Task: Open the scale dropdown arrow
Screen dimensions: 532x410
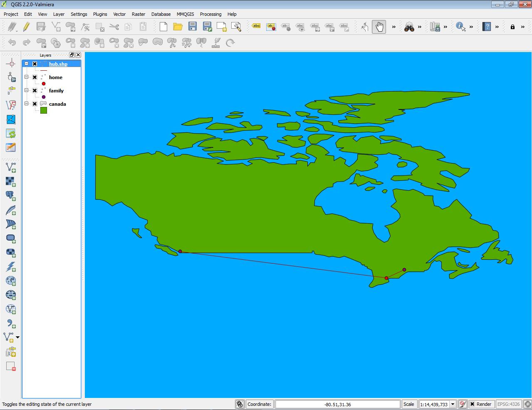Action: (x=453, y=404)
